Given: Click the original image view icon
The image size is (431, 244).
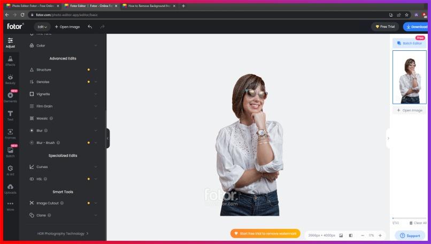Looking at the screenshot, I should [341, 235].
